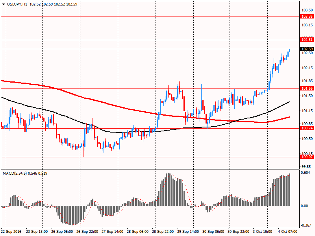Image resolution: width=315 pixels, height=236 pixels.
Task: Select the 30 Sep 22:00 time label
Action: click(238, 232)
